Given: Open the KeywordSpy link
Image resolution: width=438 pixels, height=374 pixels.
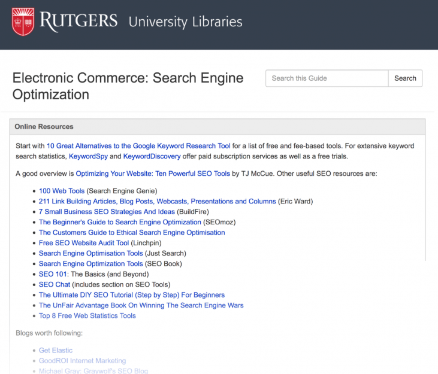Looking at the screenshot, I should tap(88, 156).
